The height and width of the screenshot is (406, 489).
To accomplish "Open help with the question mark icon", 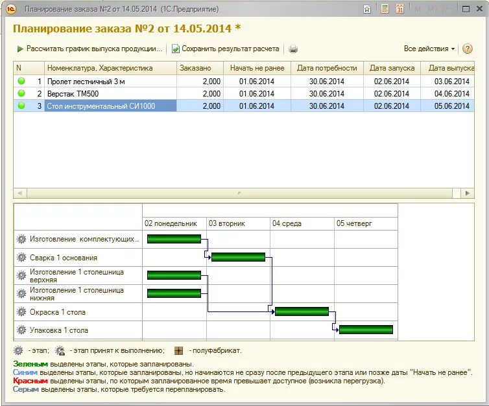I will (x=467, y=49).
